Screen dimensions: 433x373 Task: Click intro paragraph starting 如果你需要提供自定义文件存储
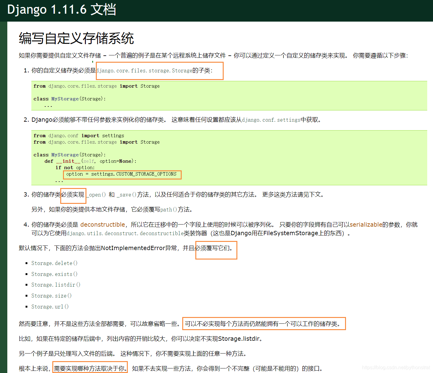tap(213, 56)
